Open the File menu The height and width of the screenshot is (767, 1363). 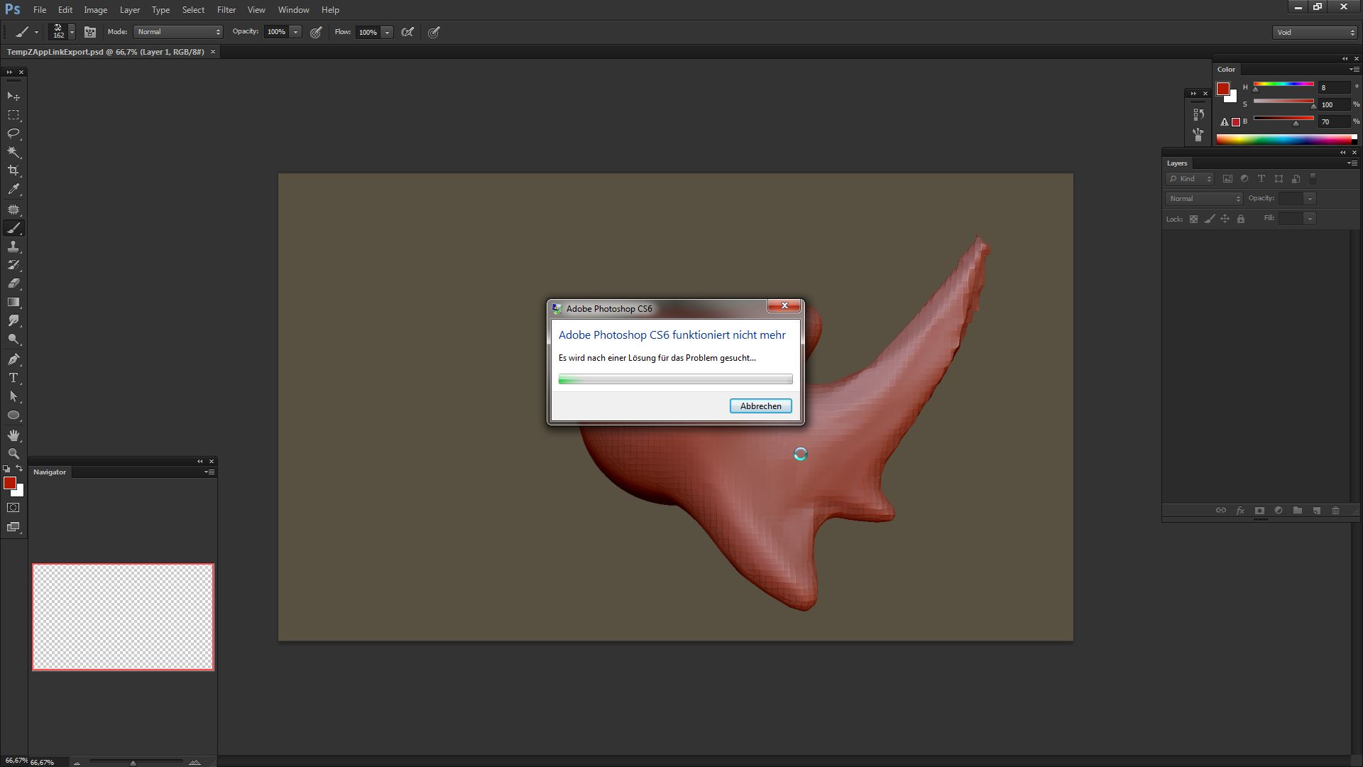[40, 10]
